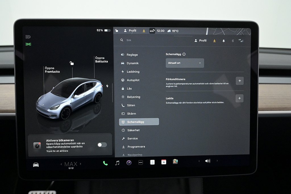Open the Autopilot settings menu
This screenshot has width=291, height=194.
coord(130,80)
